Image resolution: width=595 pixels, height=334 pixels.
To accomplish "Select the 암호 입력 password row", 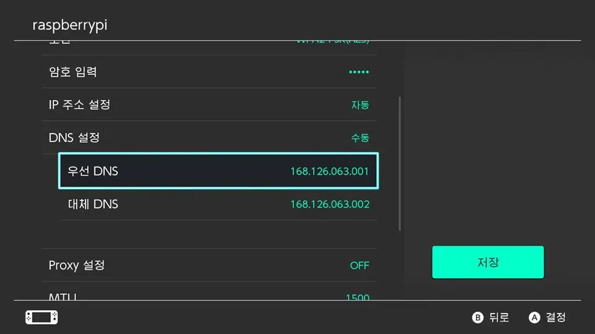I will pos(209,72).
